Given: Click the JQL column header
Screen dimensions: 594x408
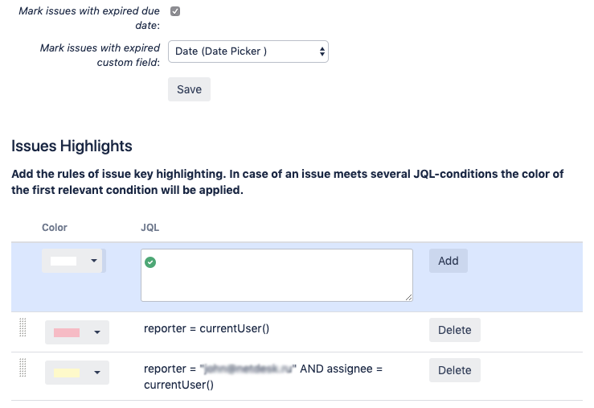Looking at the screenshot, I should 150,228.
